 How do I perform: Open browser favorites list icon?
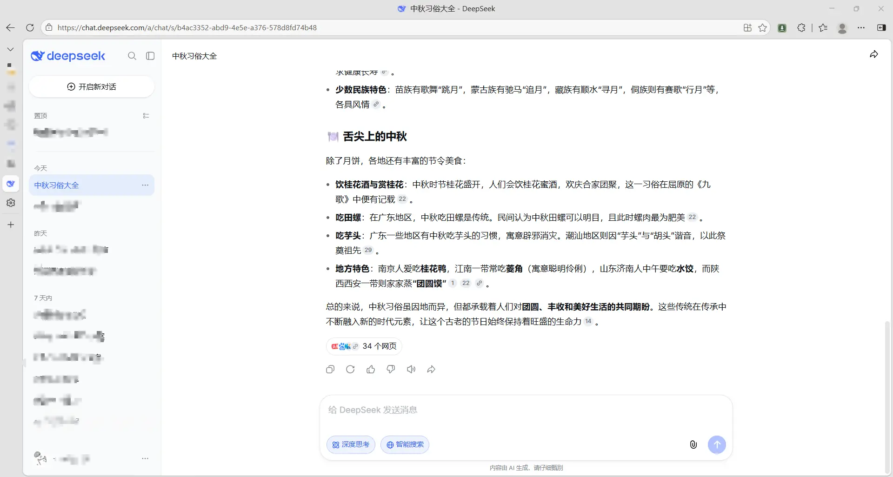tap(823, 27)
